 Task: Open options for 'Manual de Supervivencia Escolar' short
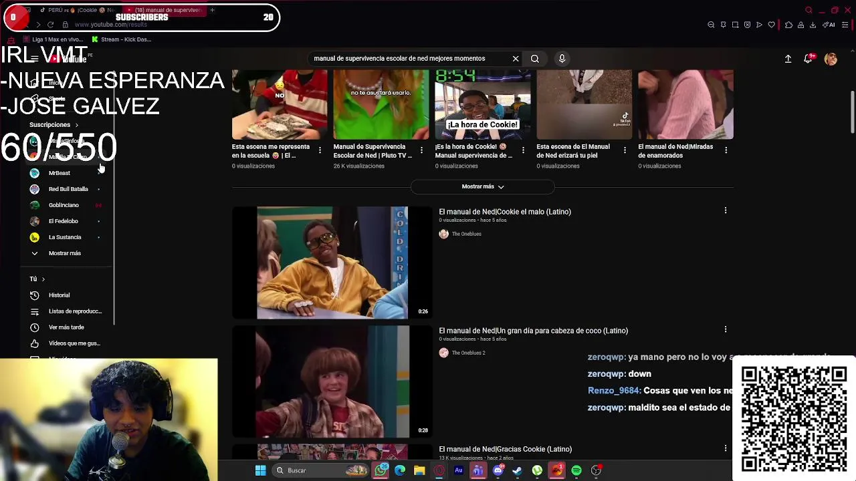(x=421, y=150)
